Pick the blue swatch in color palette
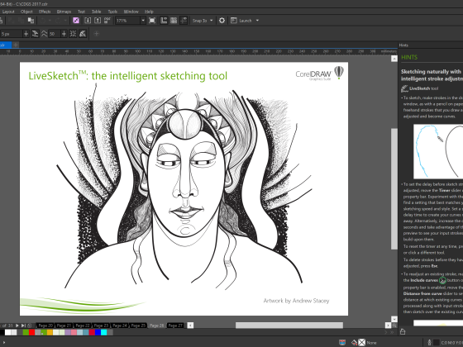Viewport: 463px width, 347px height. pyautogui.click(x=98, y=332)
